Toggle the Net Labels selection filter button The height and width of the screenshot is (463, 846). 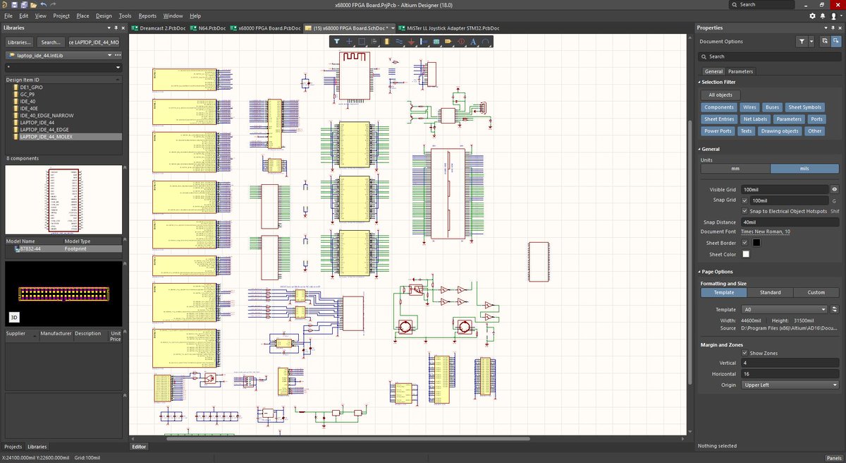[755, 119]
